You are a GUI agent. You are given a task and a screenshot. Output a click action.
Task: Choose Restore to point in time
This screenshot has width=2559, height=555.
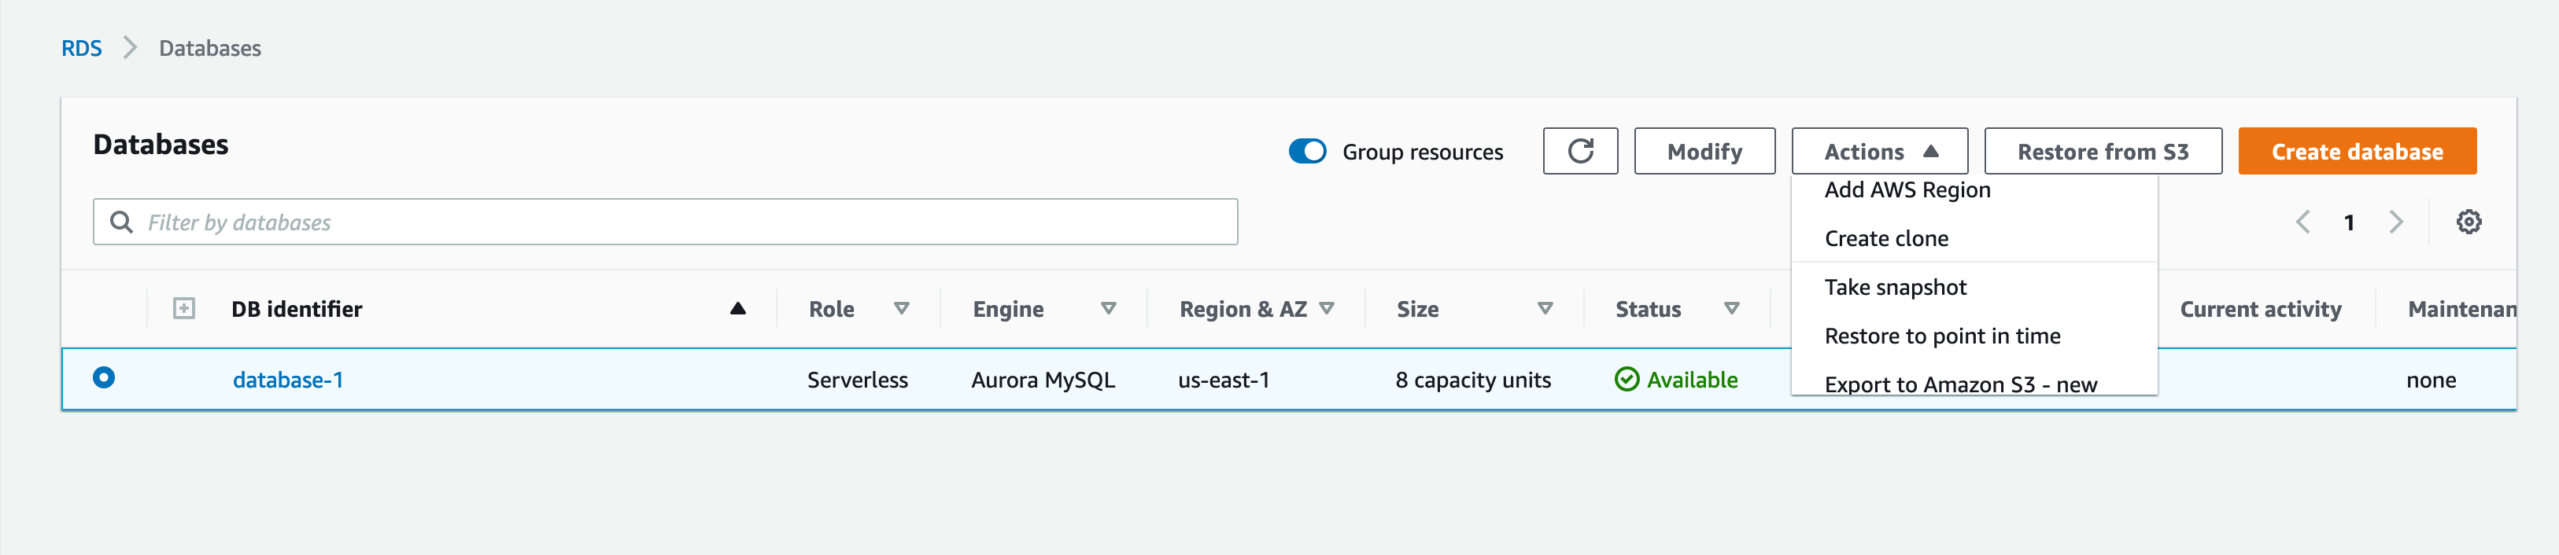tap(1941, 336)
